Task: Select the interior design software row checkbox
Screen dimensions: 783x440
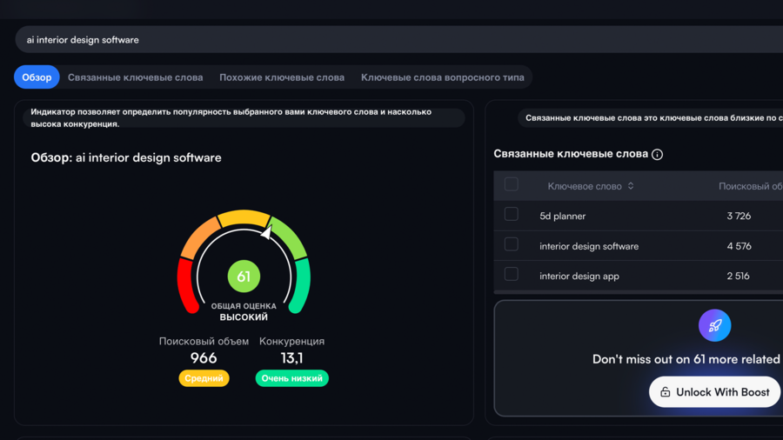Action: click(512, 244)
